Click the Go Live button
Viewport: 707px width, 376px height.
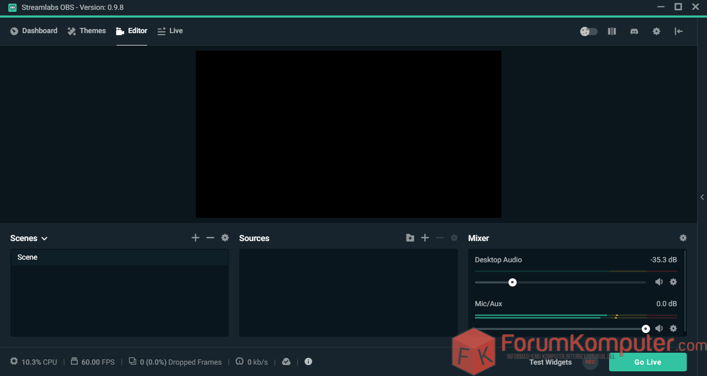tap(648, 362)
